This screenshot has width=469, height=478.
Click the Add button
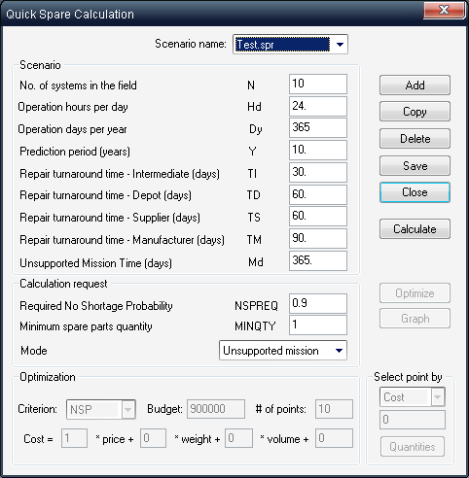[x=415, y=85]
